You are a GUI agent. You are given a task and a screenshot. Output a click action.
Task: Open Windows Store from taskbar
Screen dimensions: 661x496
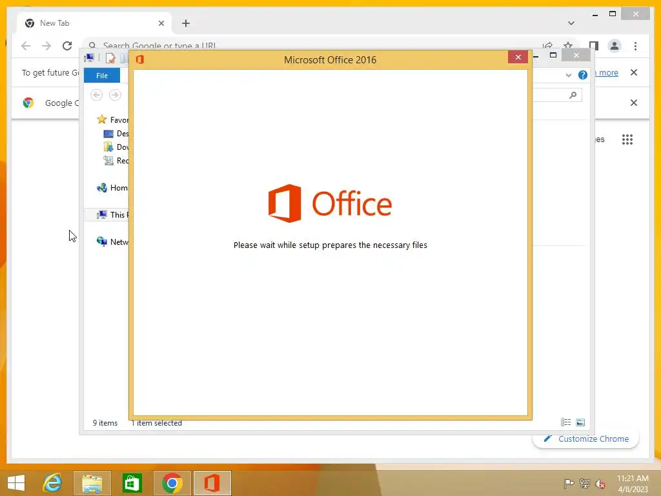pos(132,483)
